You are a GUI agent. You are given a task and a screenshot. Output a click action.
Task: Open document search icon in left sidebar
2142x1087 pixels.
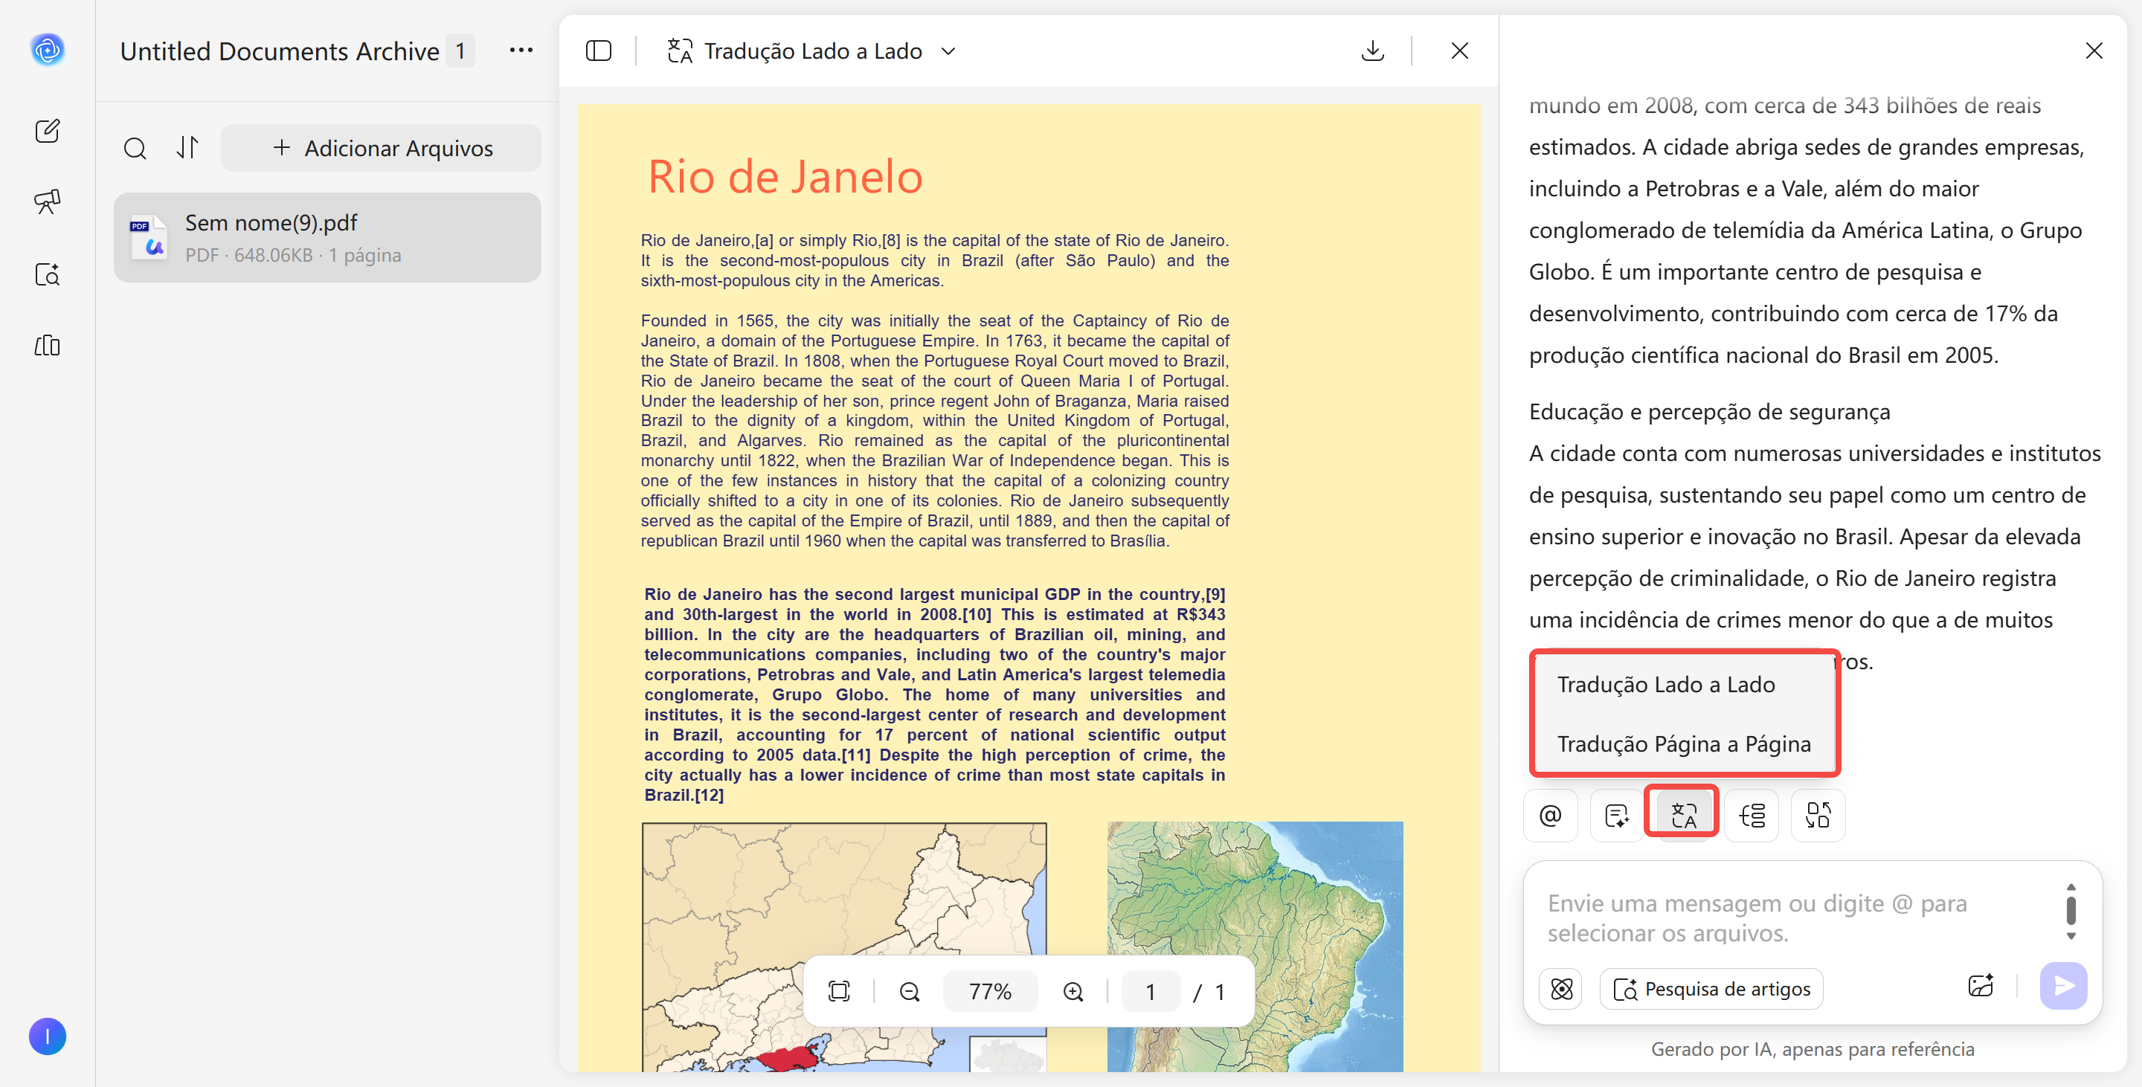point(48,274)
